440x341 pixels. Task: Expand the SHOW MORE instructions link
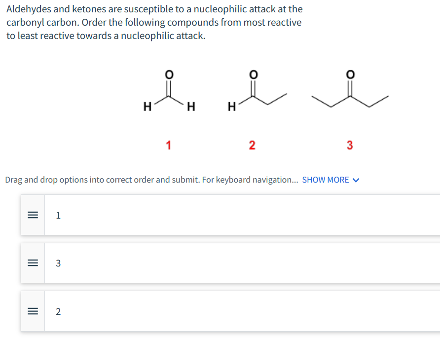pyautogui.click(x=325, y=180)
